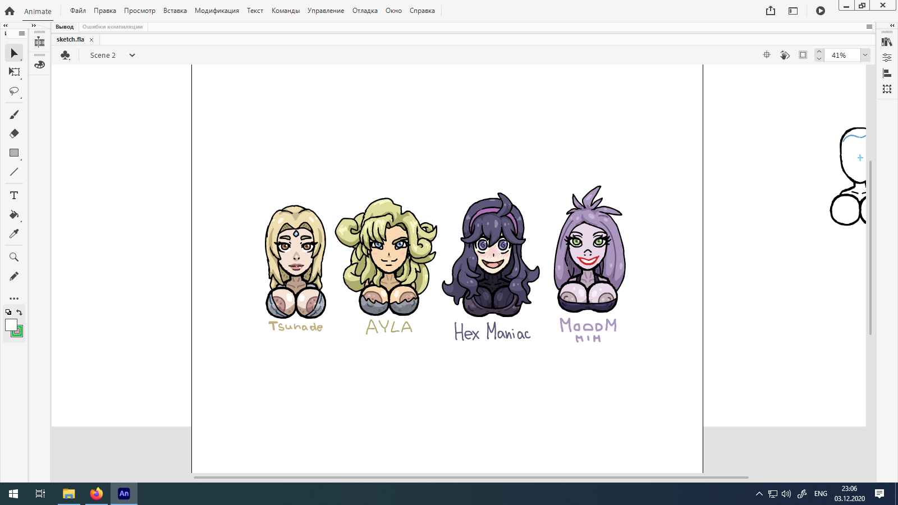The height and width of the screenshot is (505, 898).
Task: Expand the zoom level dropdown arrow
Action: [865, 55]
